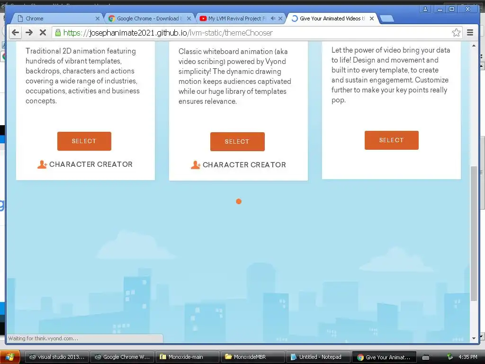Viewport: 485px width, 364px height.
Task: Open the Chrome hamburger menu
Action: click(470, 33)
